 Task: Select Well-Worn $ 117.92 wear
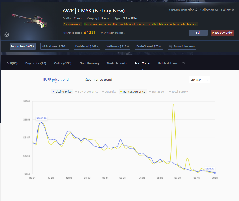(118, 46)
